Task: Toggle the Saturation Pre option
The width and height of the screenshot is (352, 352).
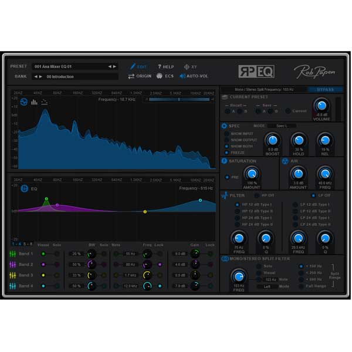Action: (227, 177)
